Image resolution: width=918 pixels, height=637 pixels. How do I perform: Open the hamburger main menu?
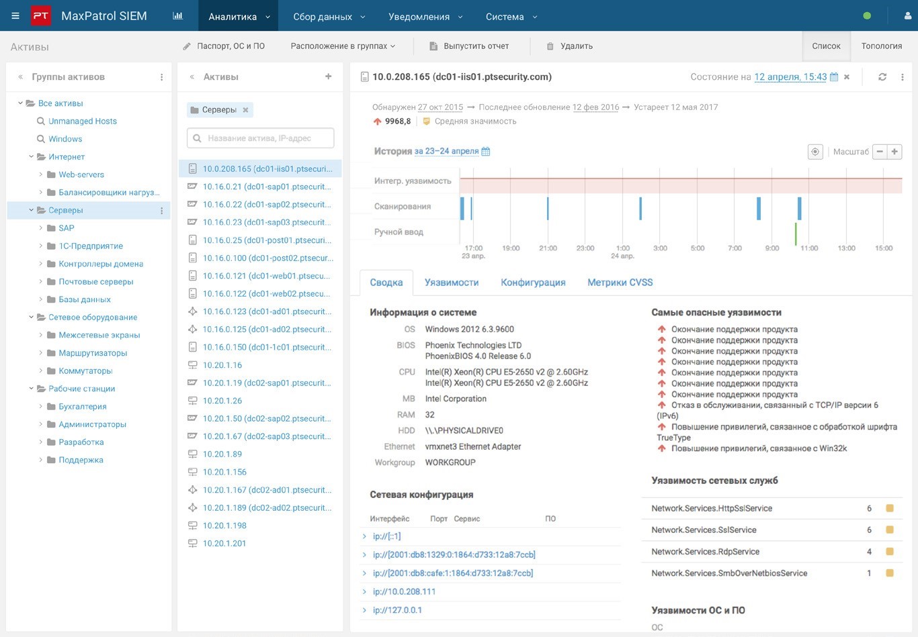click(15, 16)
